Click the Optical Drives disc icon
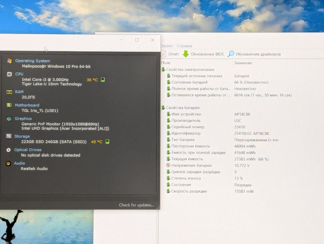Screen dimensions: 324x244 pos(9,150)
